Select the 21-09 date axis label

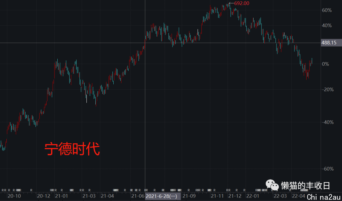(189, 196)
